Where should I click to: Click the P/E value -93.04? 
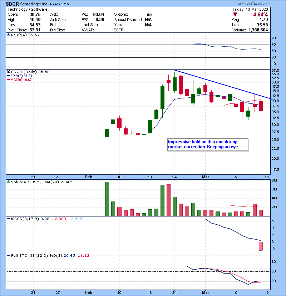(x=98, y=15)
